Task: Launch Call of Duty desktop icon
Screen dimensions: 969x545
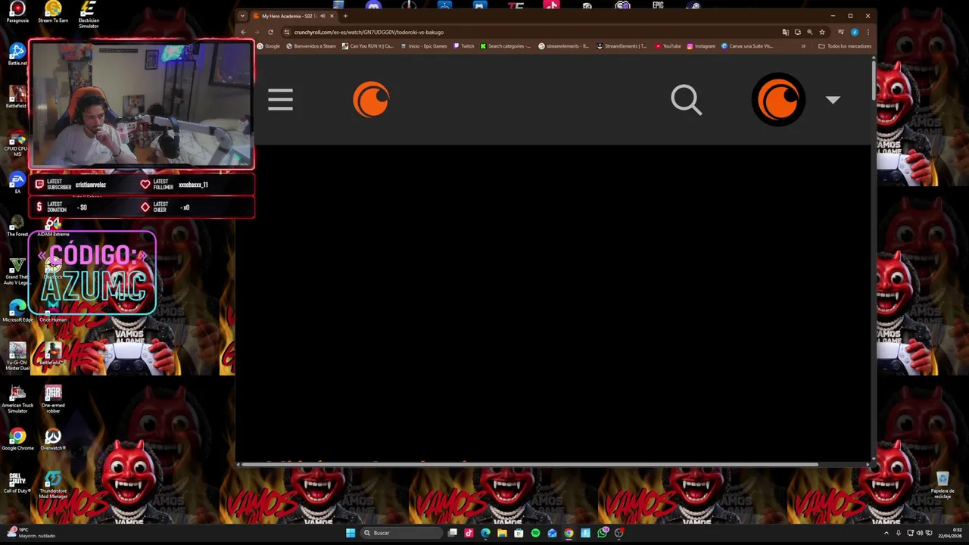Action: click(17, 483)
